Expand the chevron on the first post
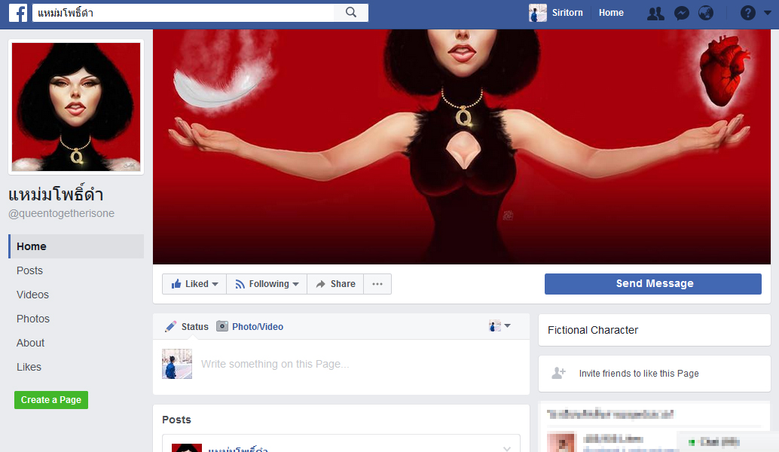Screen dimensions: 779x452 [x=507, y=448]
